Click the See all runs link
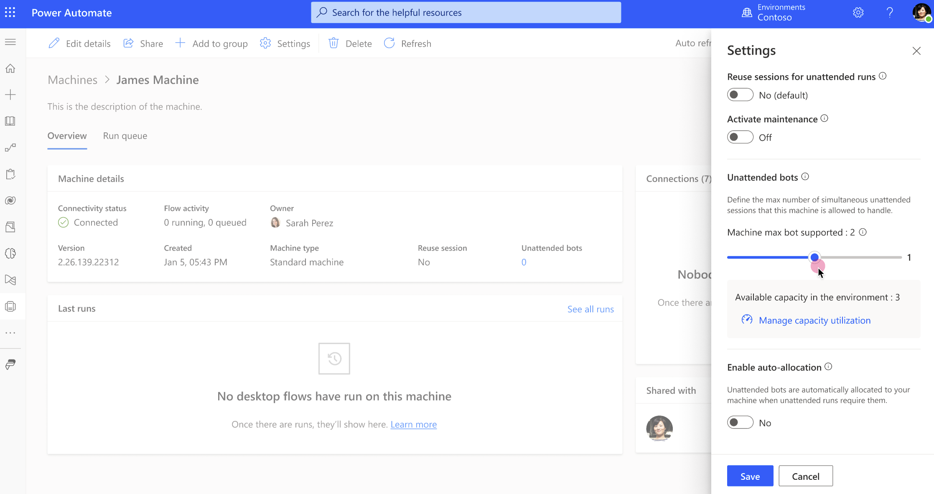934x494 pixels. 590,308
